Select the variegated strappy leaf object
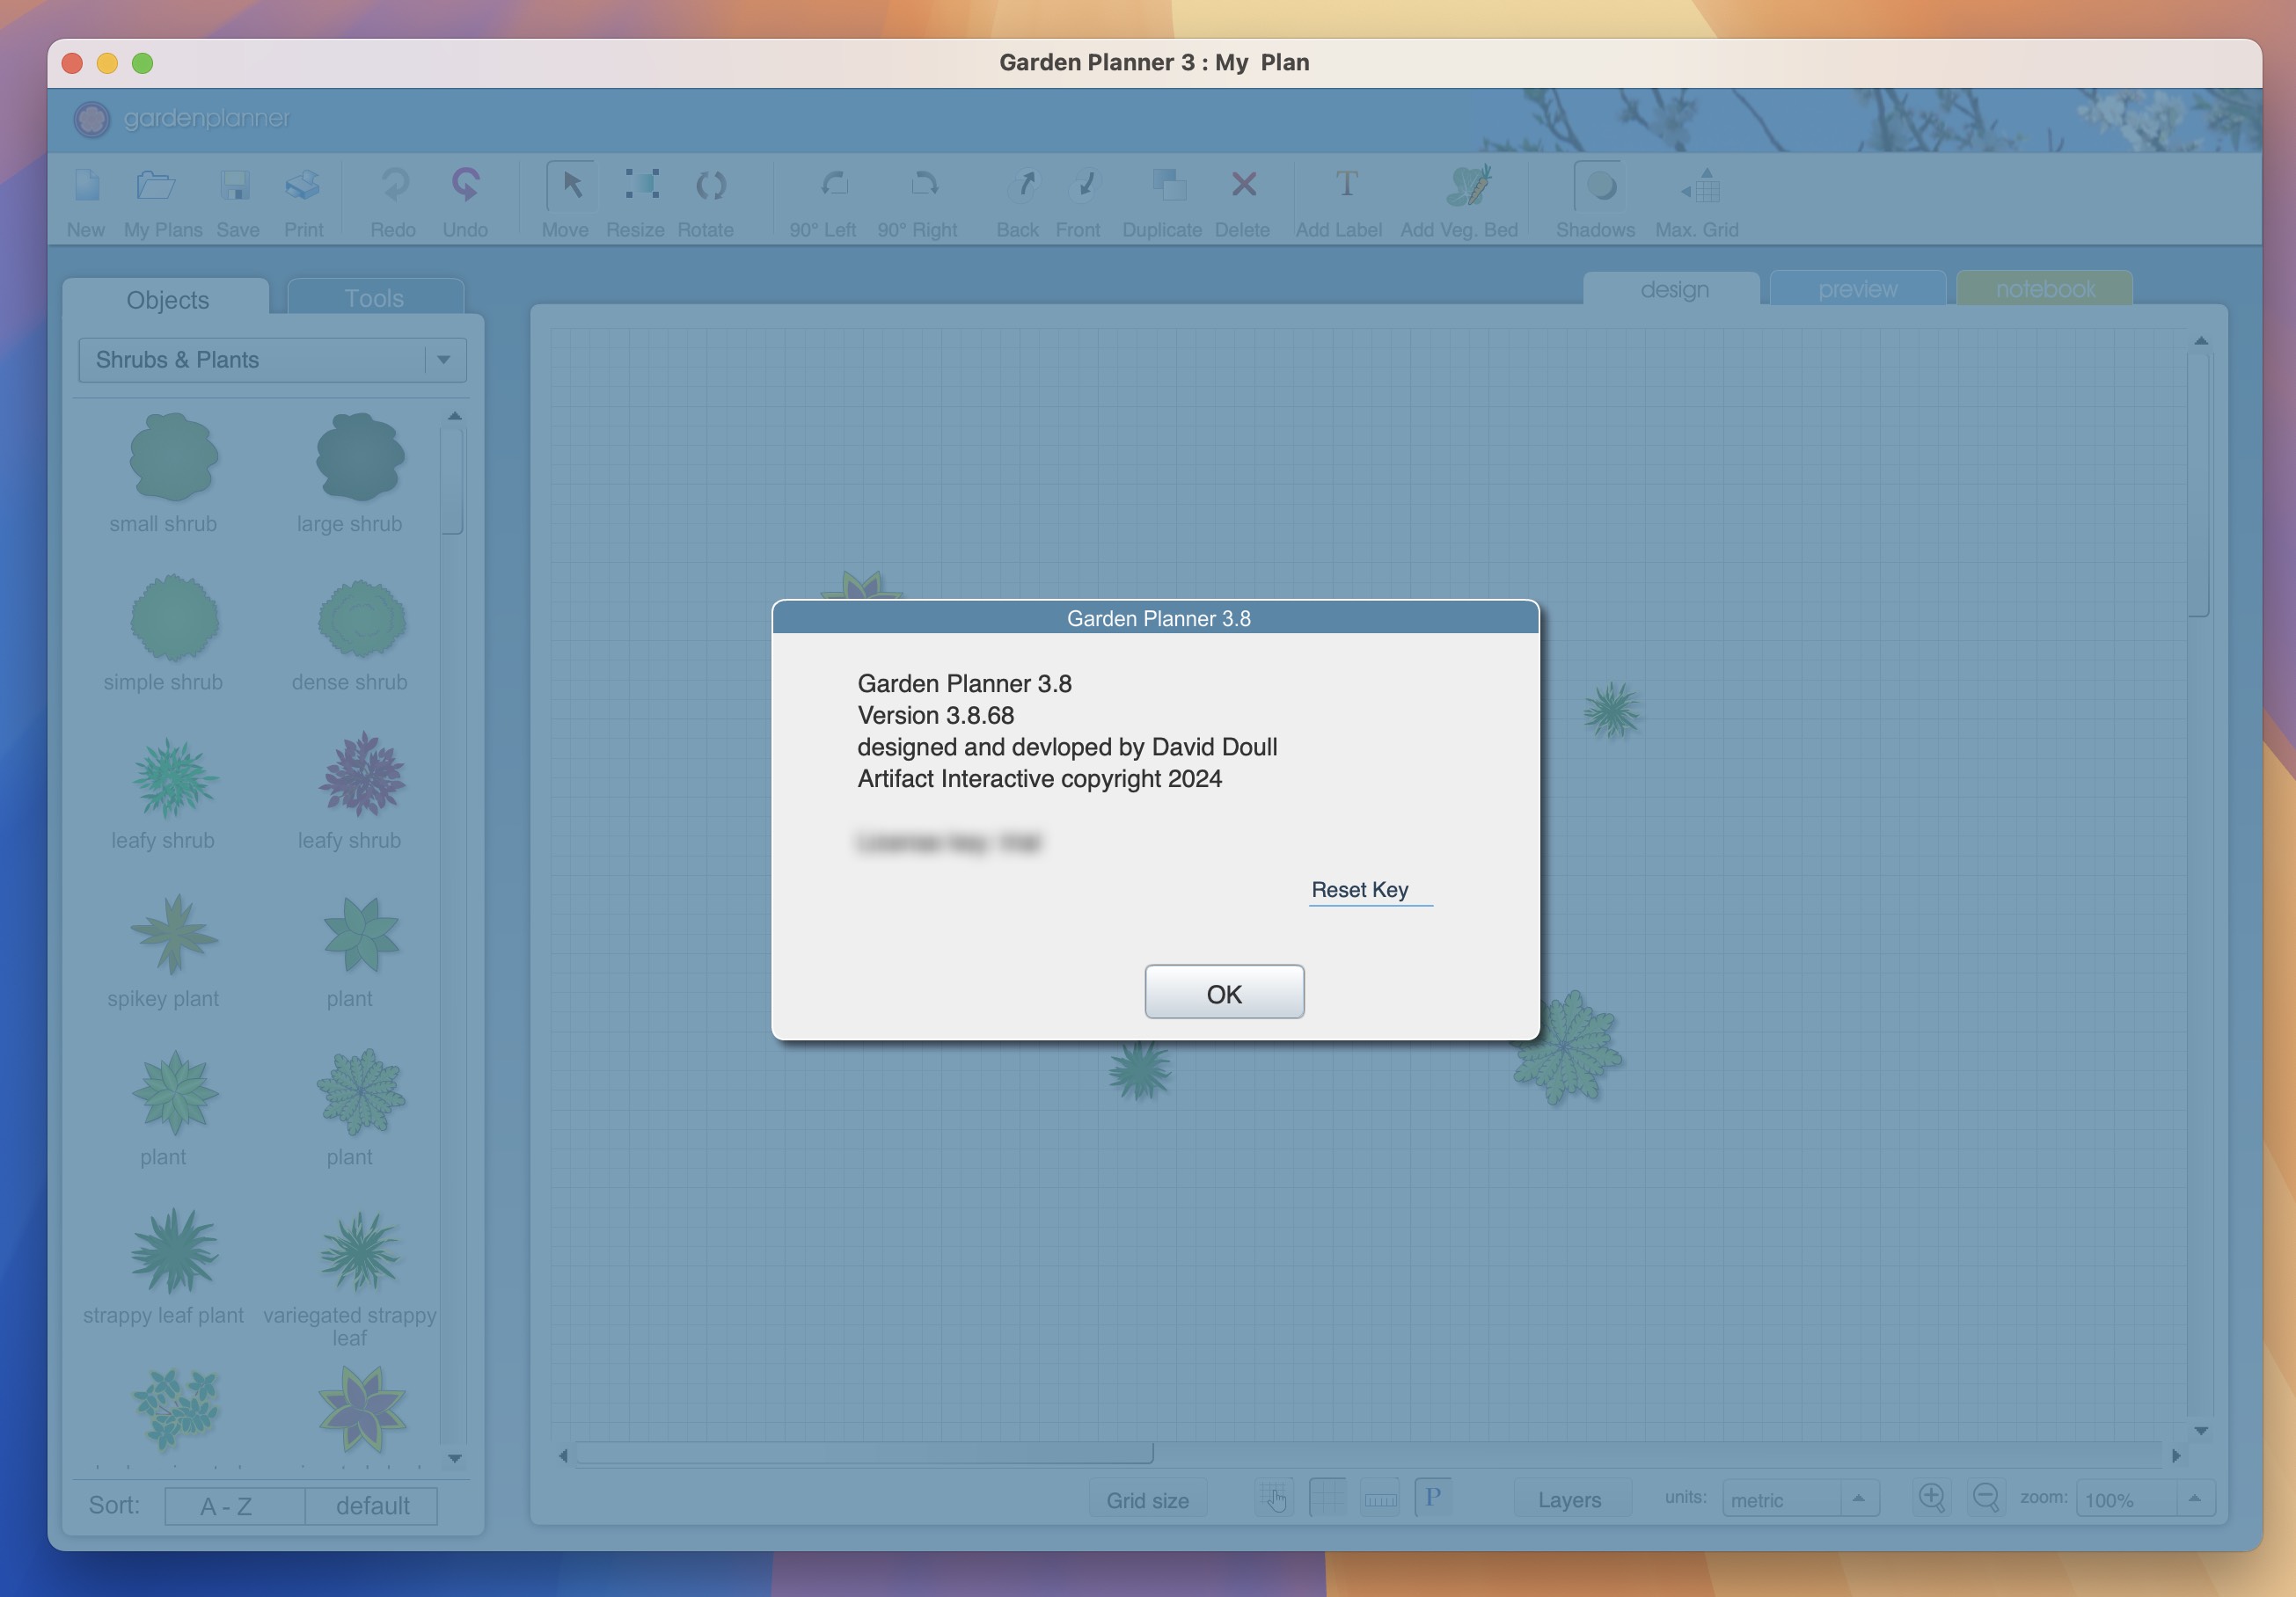The height and width of the screenshot is (1597, 2296). (361, 1251)
